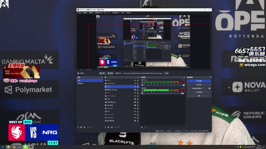Click the 60.00 / 60.00 FPS status text
The height and width of the screenshot is (149, 266).
tap(203, 131)
